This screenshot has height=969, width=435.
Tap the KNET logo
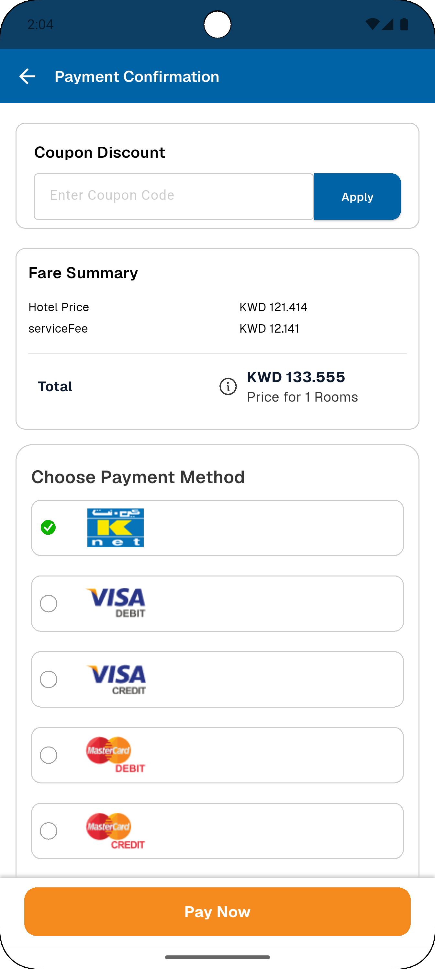pos(116,528)
